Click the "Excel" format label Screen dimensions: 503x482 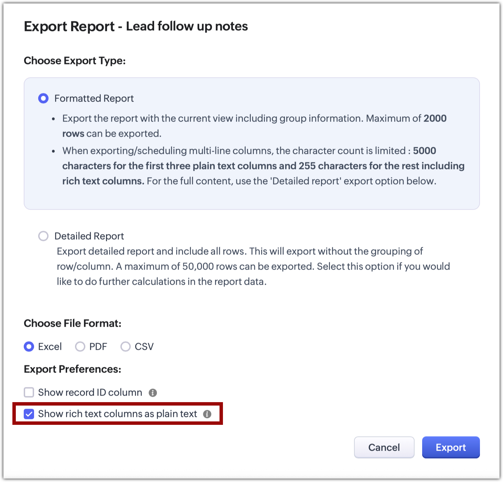click(x=50, y=347)
